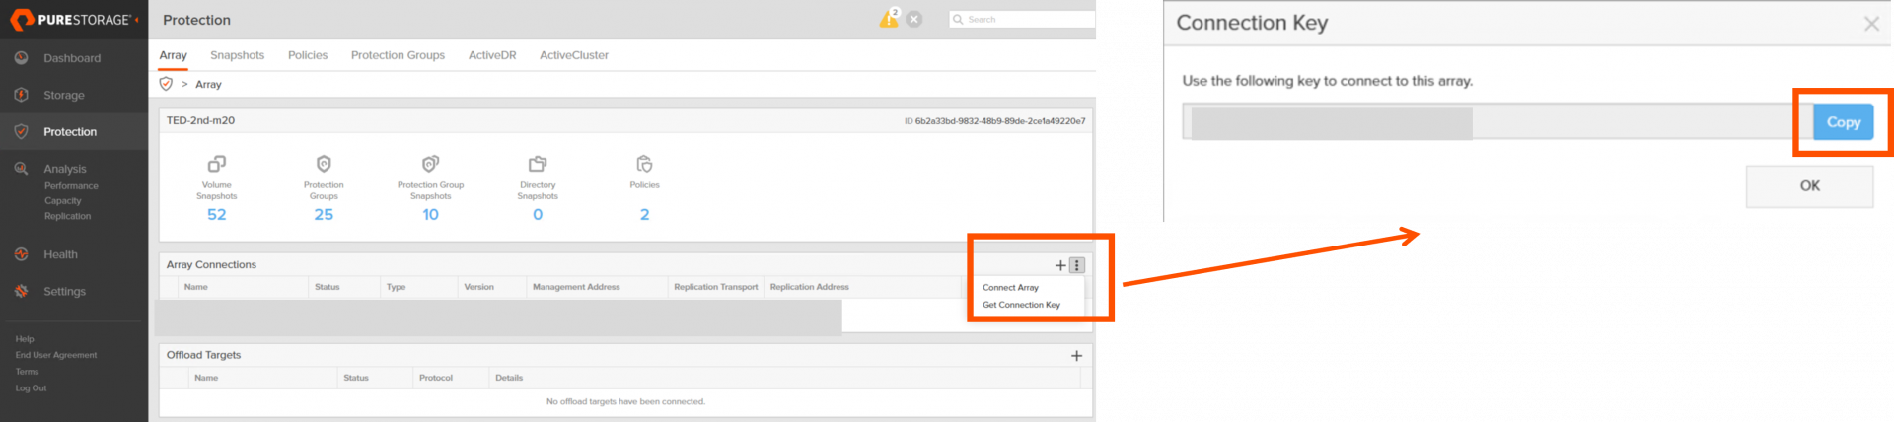1894x422 pixels.
Task: Copy the connection key
Action: point(1842,122)
